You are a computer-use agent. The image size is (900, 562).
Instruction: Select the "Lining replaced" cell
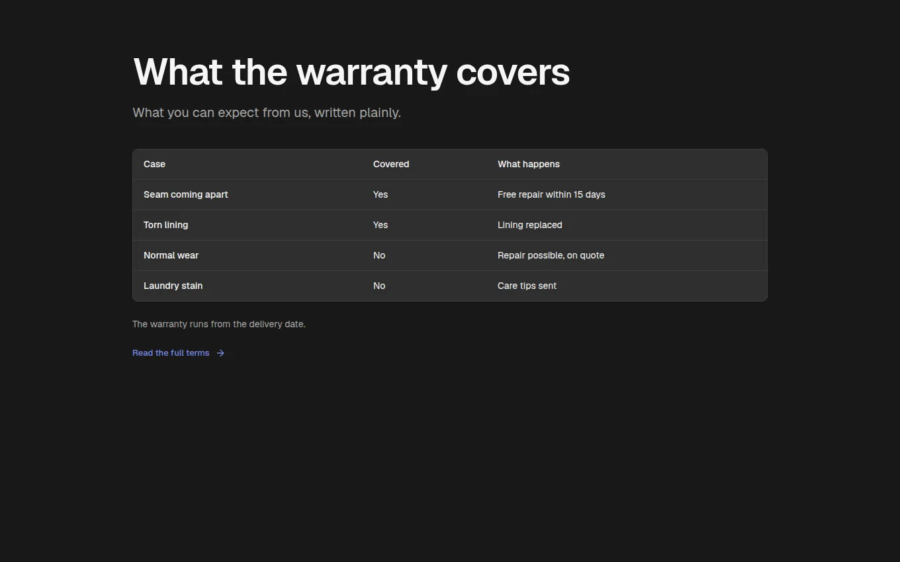627,225
